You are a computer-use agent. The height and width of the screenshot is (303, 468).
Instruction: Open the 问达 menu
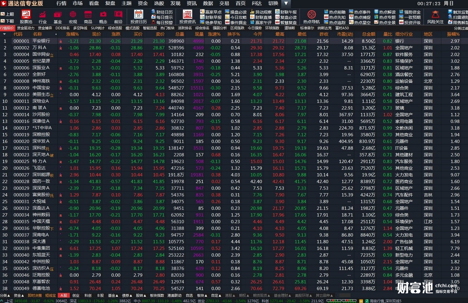(x=257, y=3)
